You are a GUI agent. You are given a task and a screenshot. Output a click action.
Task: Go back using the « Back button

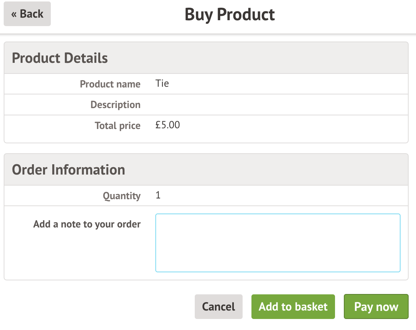pos(27,14)
